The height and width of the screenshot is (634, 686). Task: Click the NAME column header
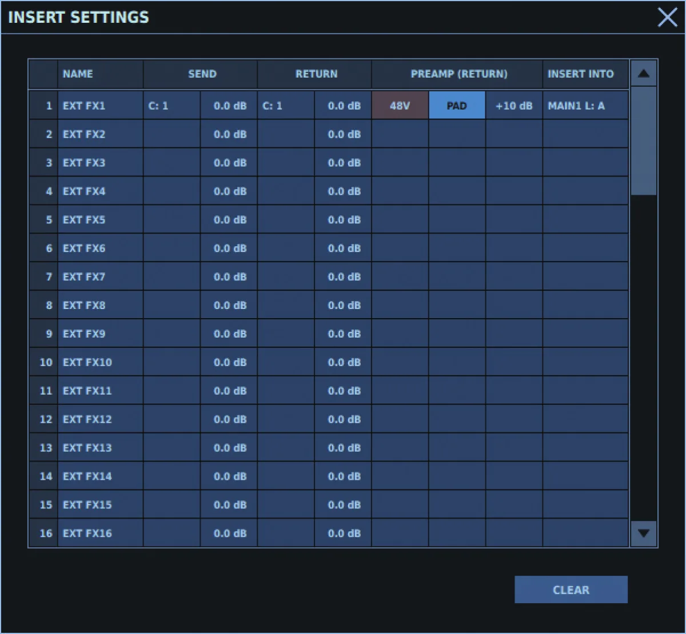[100, 74]
